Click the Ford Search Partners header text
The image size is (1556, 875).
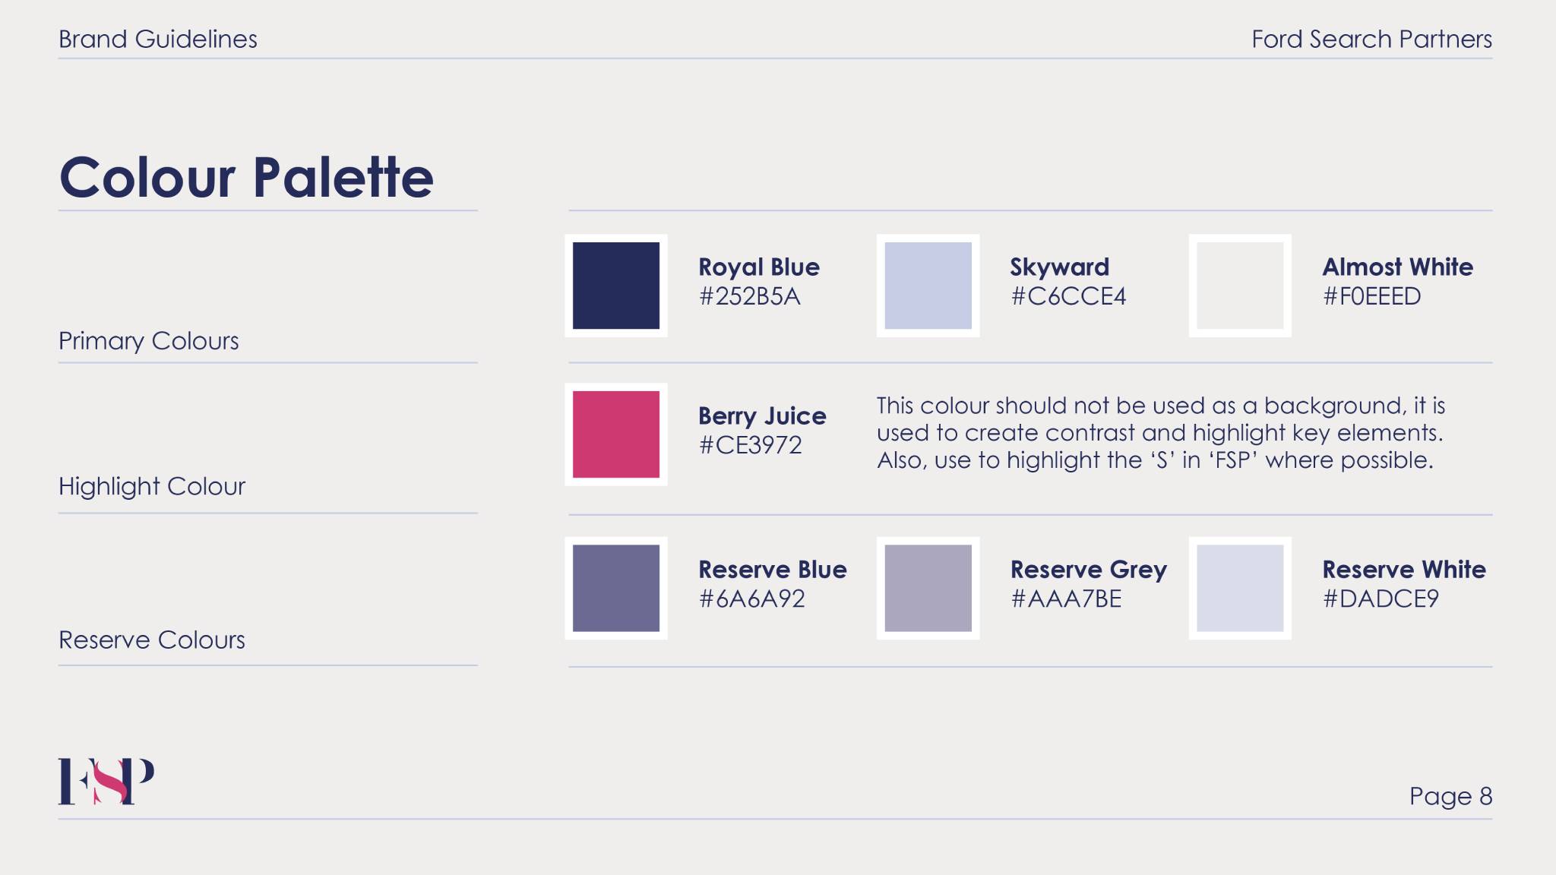pyautogui.click(x=1372, y=39)
